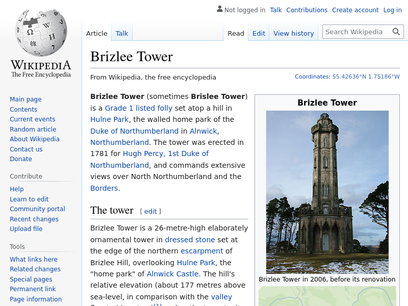This screenshot has width=408, height=306.
Task: Select the Edit tab
Action: click(259, 33)
